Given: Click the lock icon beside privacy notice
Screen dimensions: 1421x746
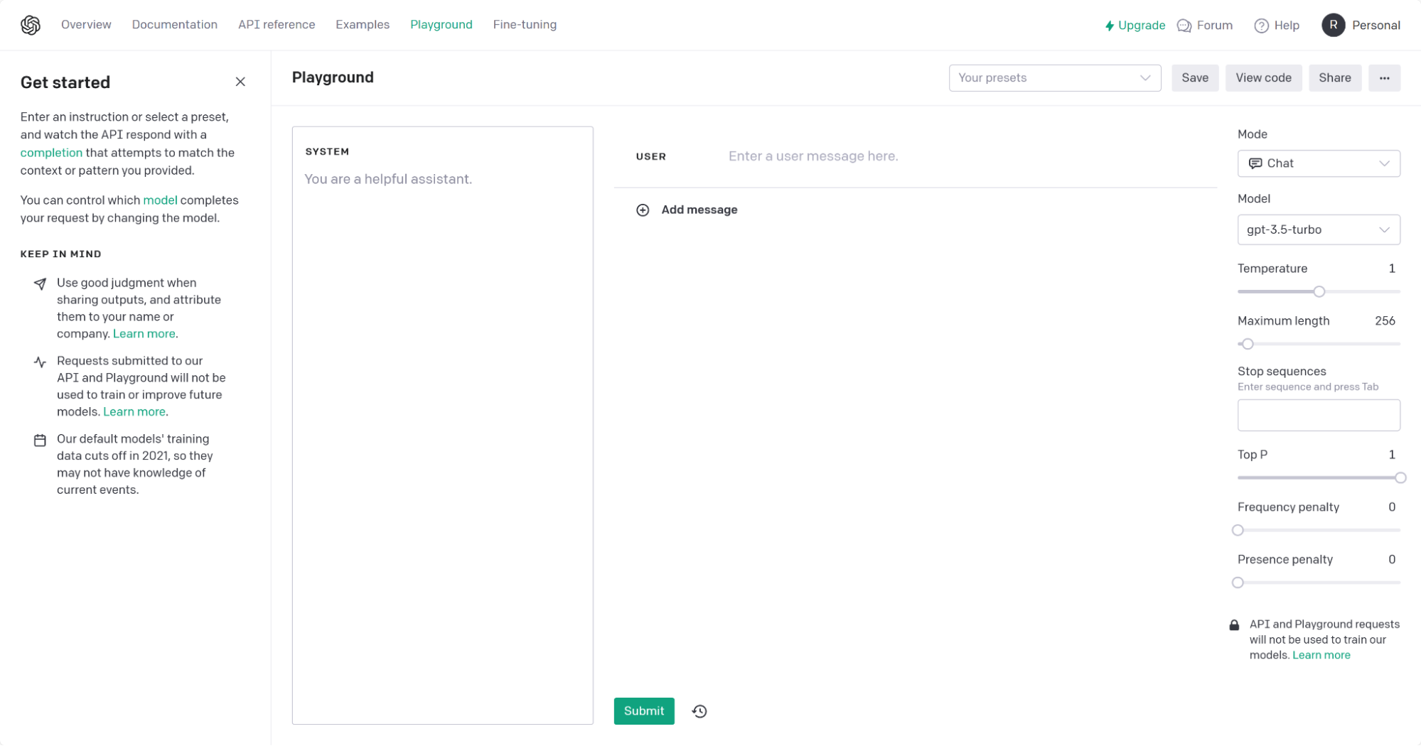Looking at the screenshot, I should pyautogui.click(x=1234, y=625).
